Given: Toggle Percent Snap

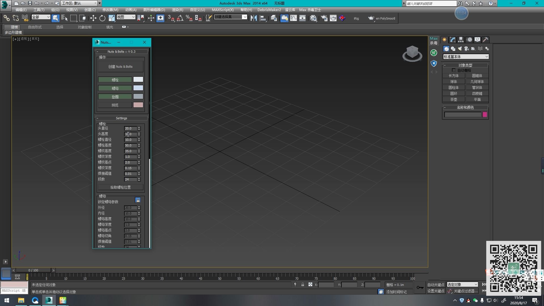Looking at the screenshot, I should (189, 18).
